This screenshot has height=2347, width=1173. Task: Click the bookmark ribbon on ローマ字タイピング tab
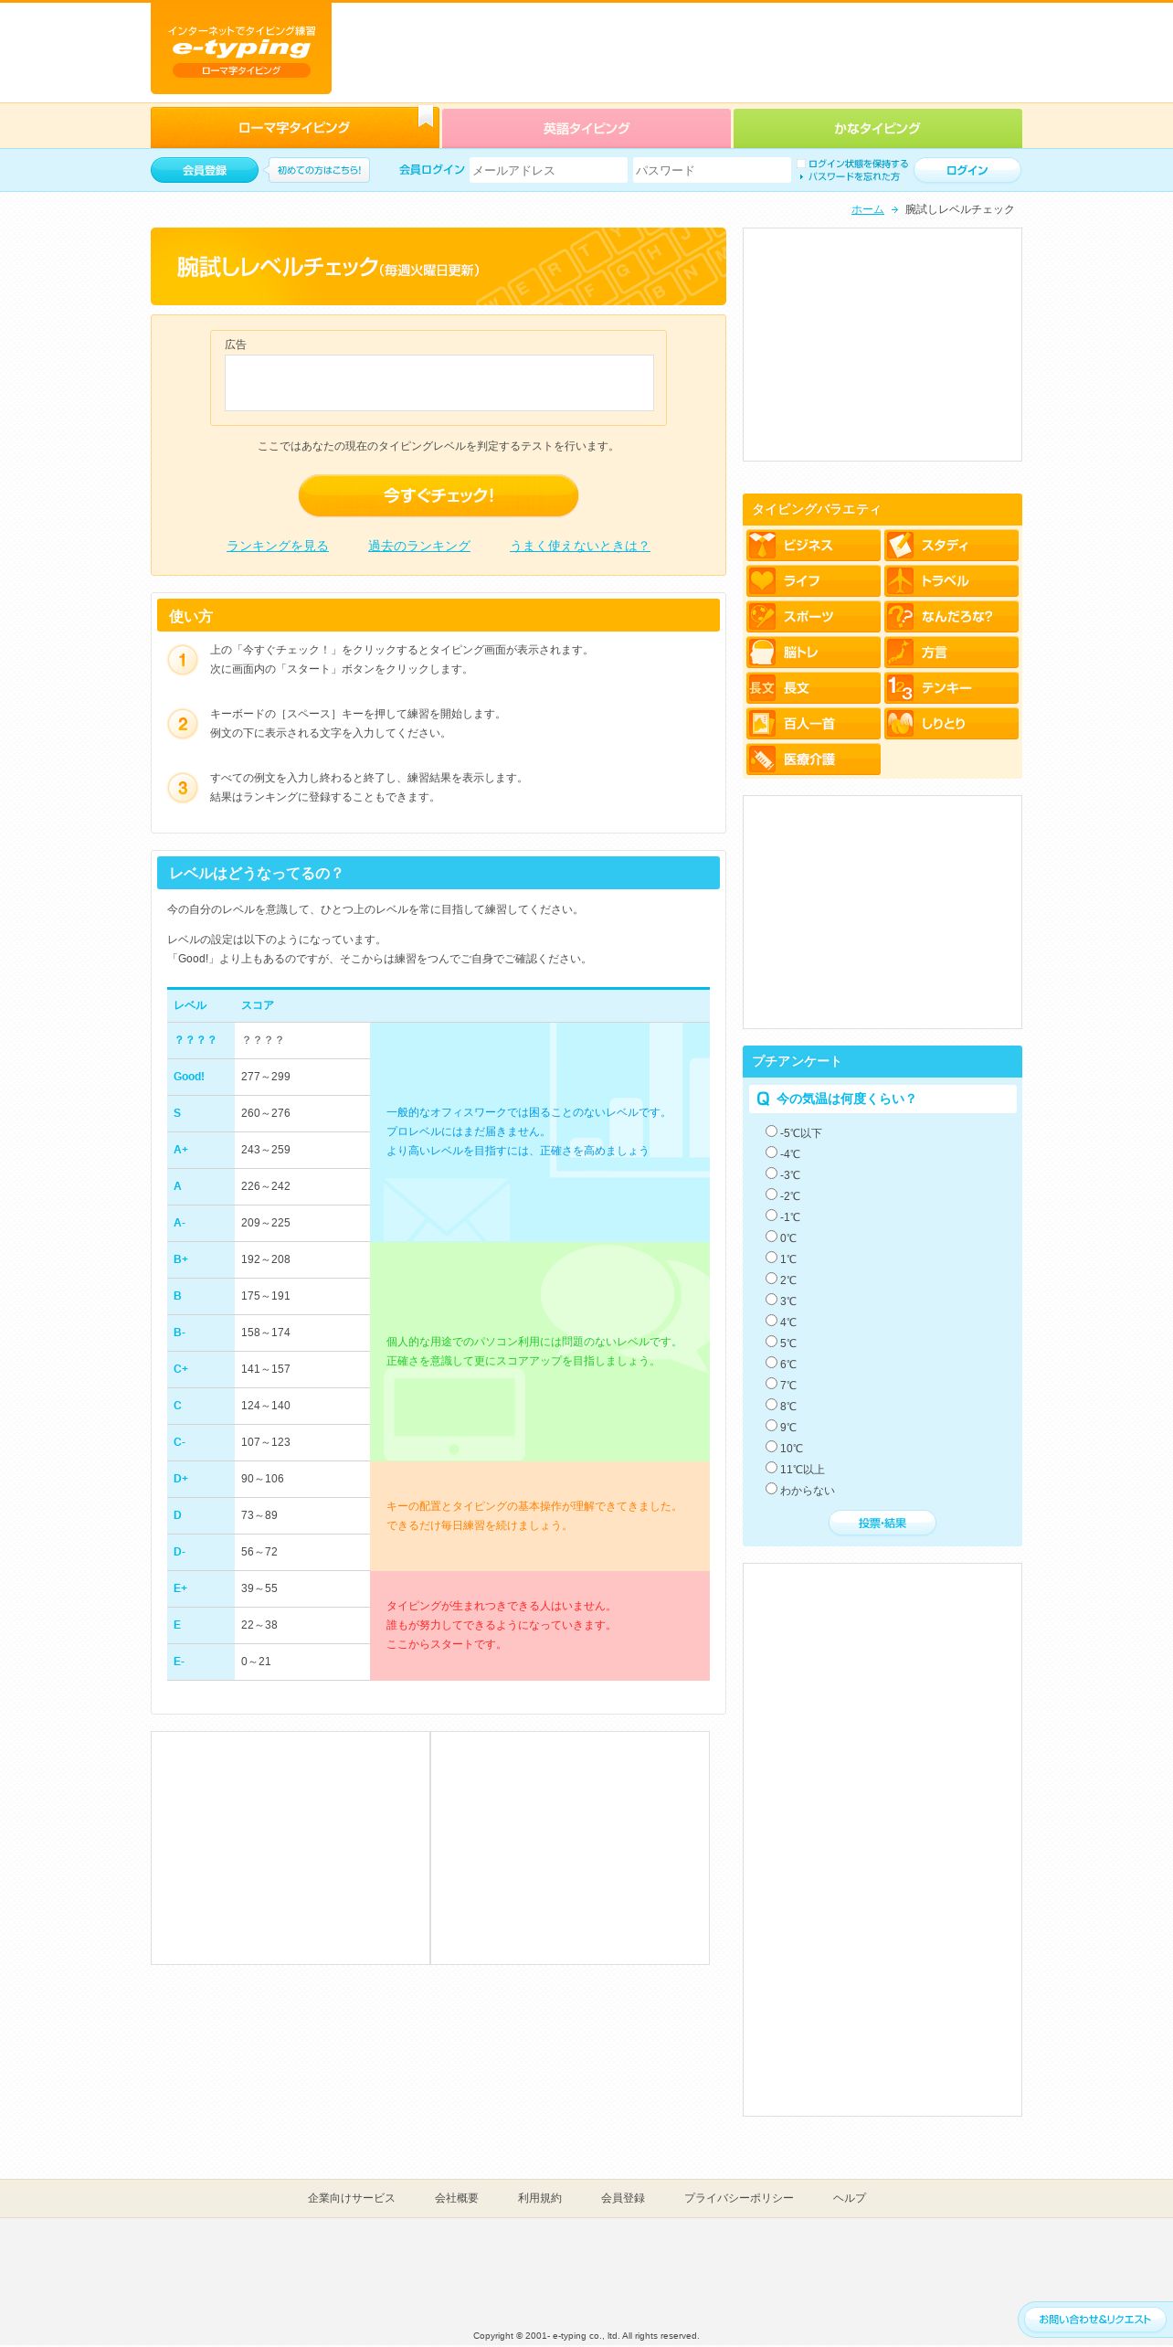pos(426,117)
